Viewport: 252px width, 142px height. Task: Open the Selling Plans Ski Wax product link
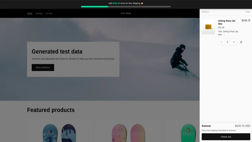point(226,22)
